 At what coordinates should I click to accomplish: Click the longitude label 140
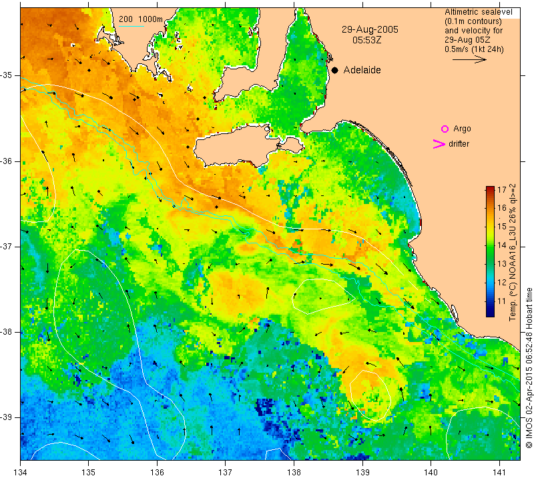431,472
